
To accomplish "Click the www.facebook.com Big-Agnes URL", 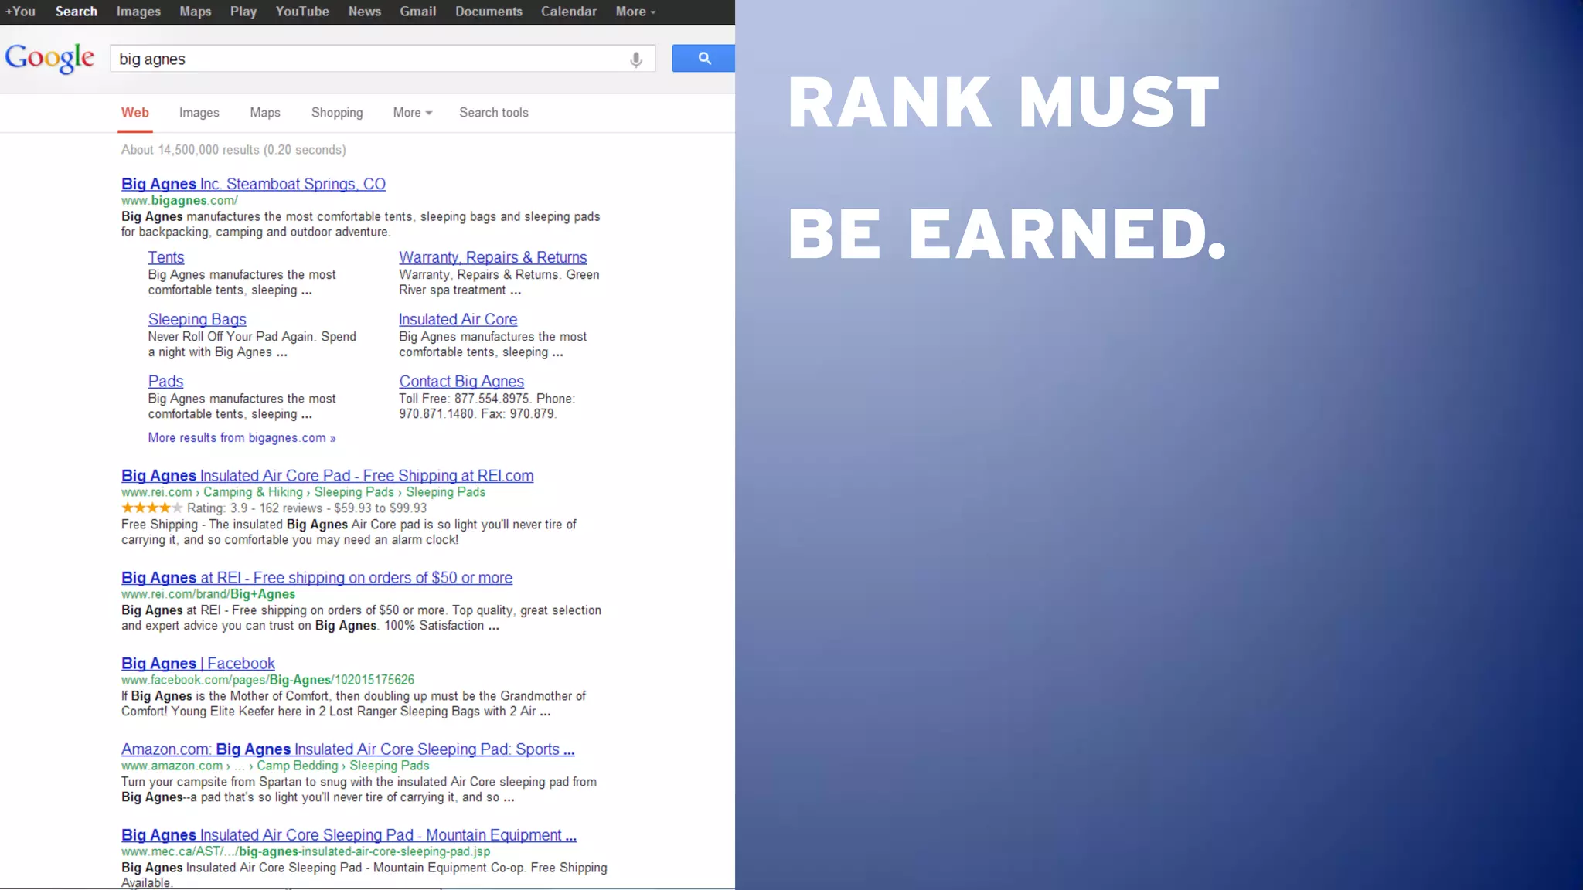I will (x=267, y=681).
